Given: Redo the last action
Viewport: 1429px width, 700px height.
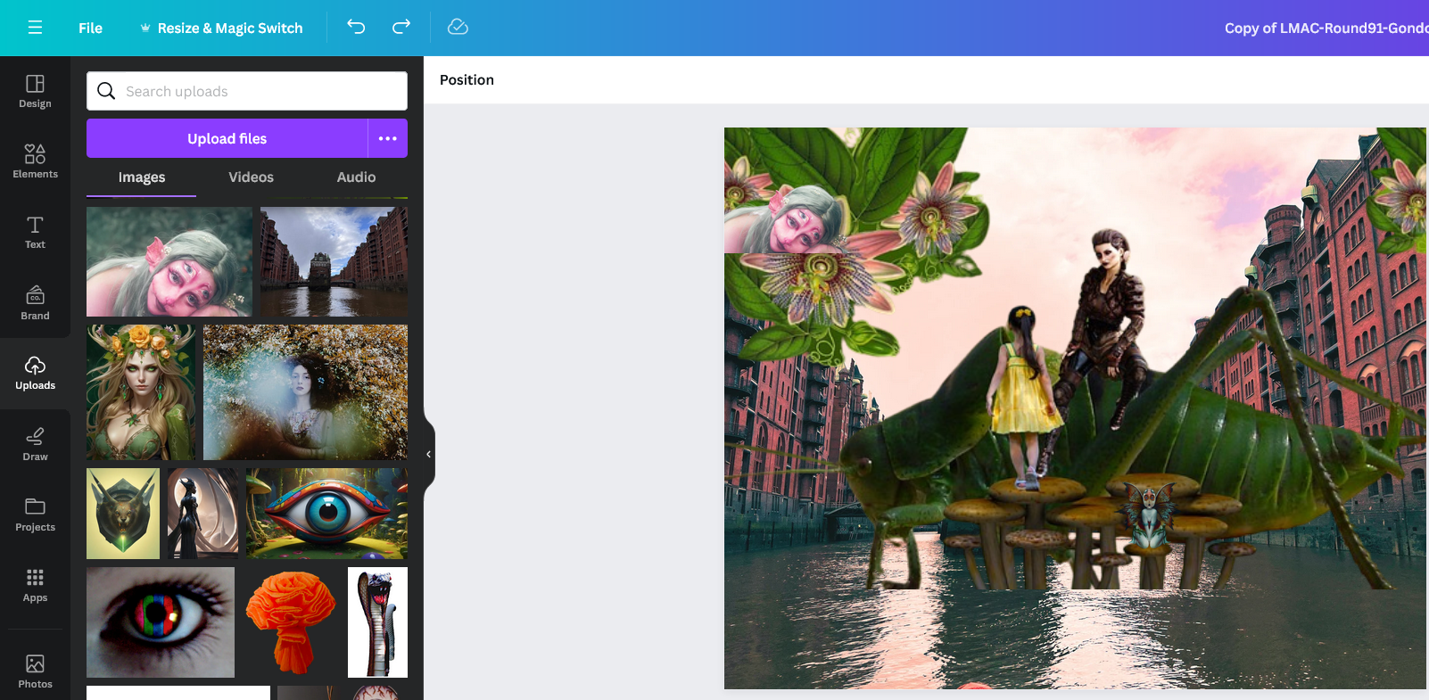Looking at the screenshot, I should (401, 27).
